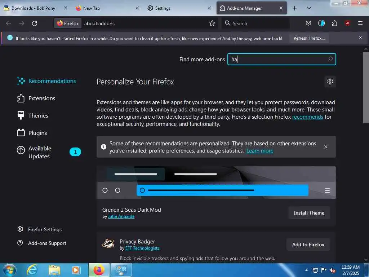Open Windows Explorer folder on taskbar
Screen dimensions: 369x277
pos(54,270)
